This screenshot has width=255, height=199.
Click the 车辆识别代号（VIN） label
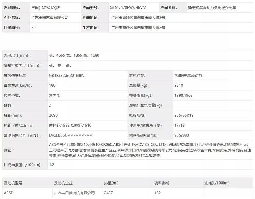pos(23,135)
